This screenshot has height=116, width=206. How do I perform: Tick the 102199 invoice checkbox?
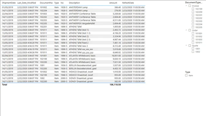193,9
